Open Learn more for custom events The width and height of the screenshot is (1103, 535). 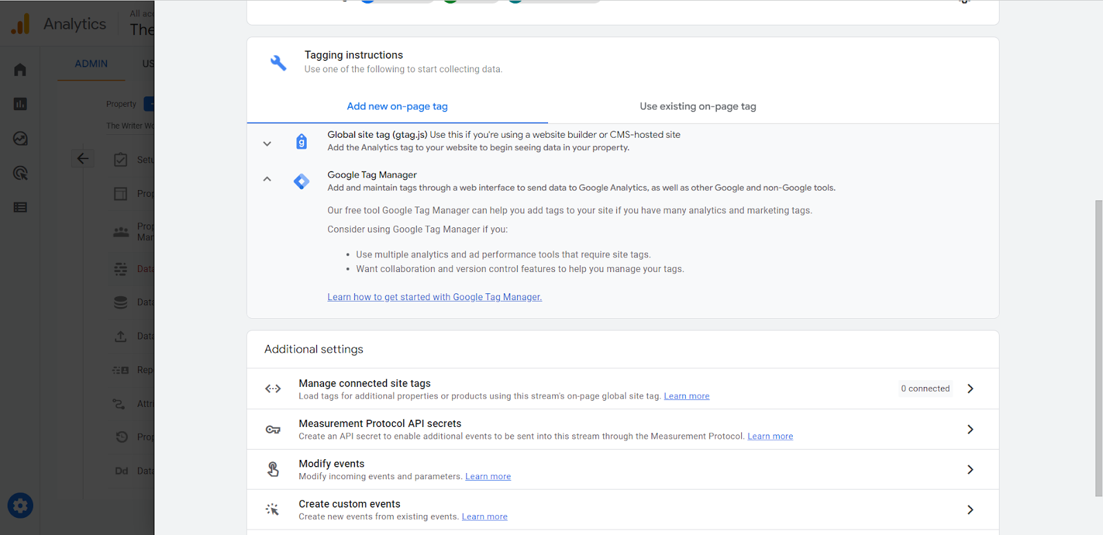click(485, 517)
